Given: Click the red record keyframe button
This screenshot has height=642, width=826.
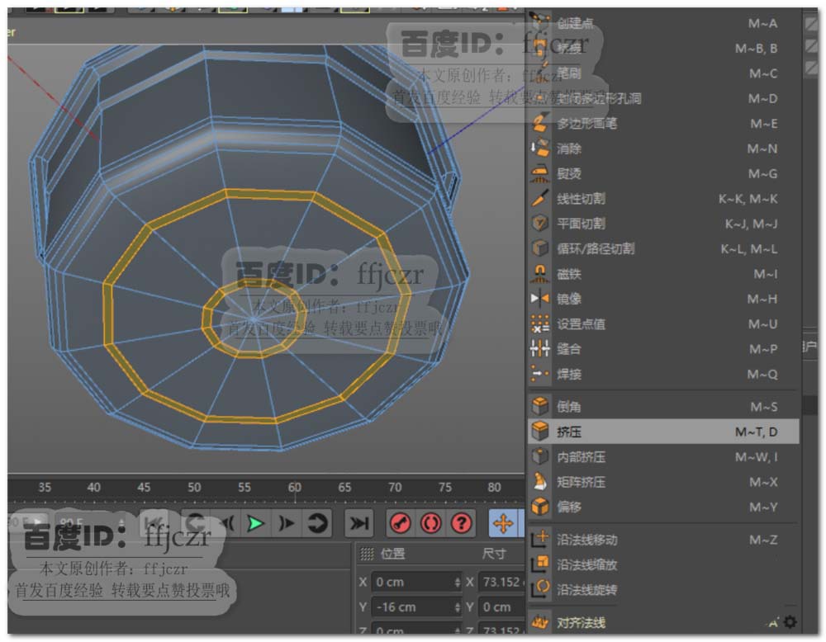Looking at the screenshot, I should click(x=401, y=524).
